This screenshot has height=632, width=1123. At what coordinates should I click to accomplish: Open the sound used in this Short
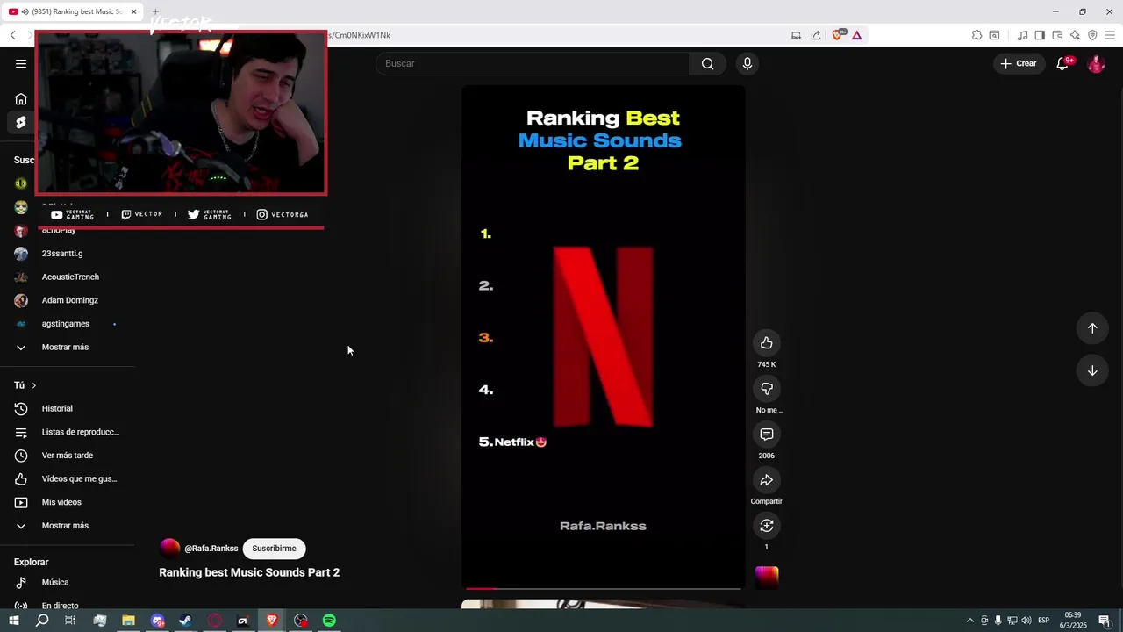coord(767,577)
